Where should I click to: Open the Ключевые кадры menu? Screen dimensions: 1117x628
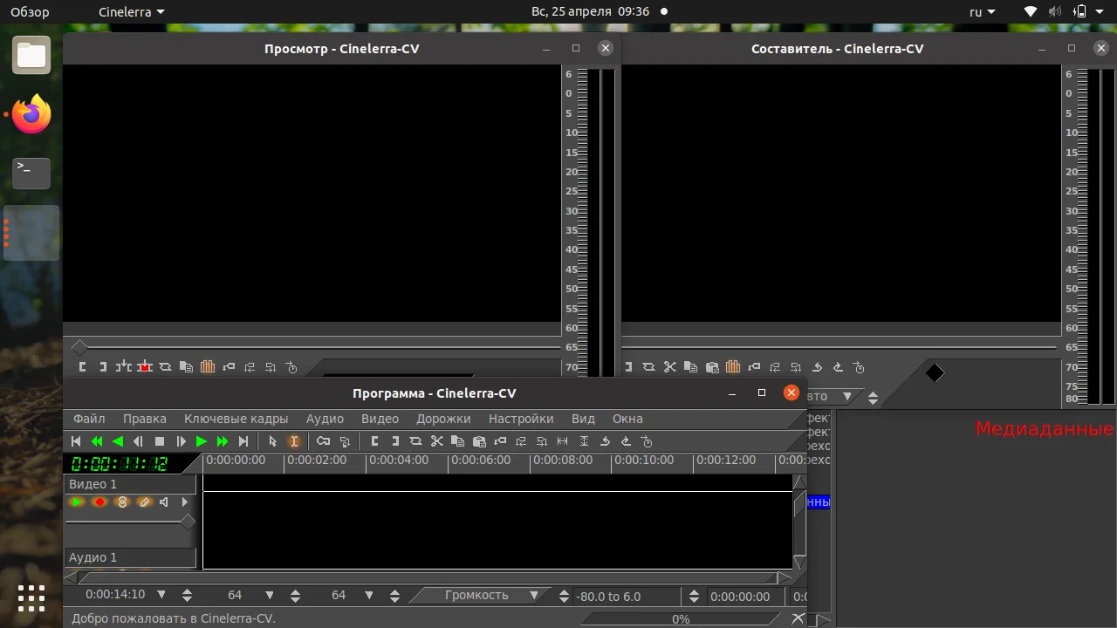[x=236, y=419]
